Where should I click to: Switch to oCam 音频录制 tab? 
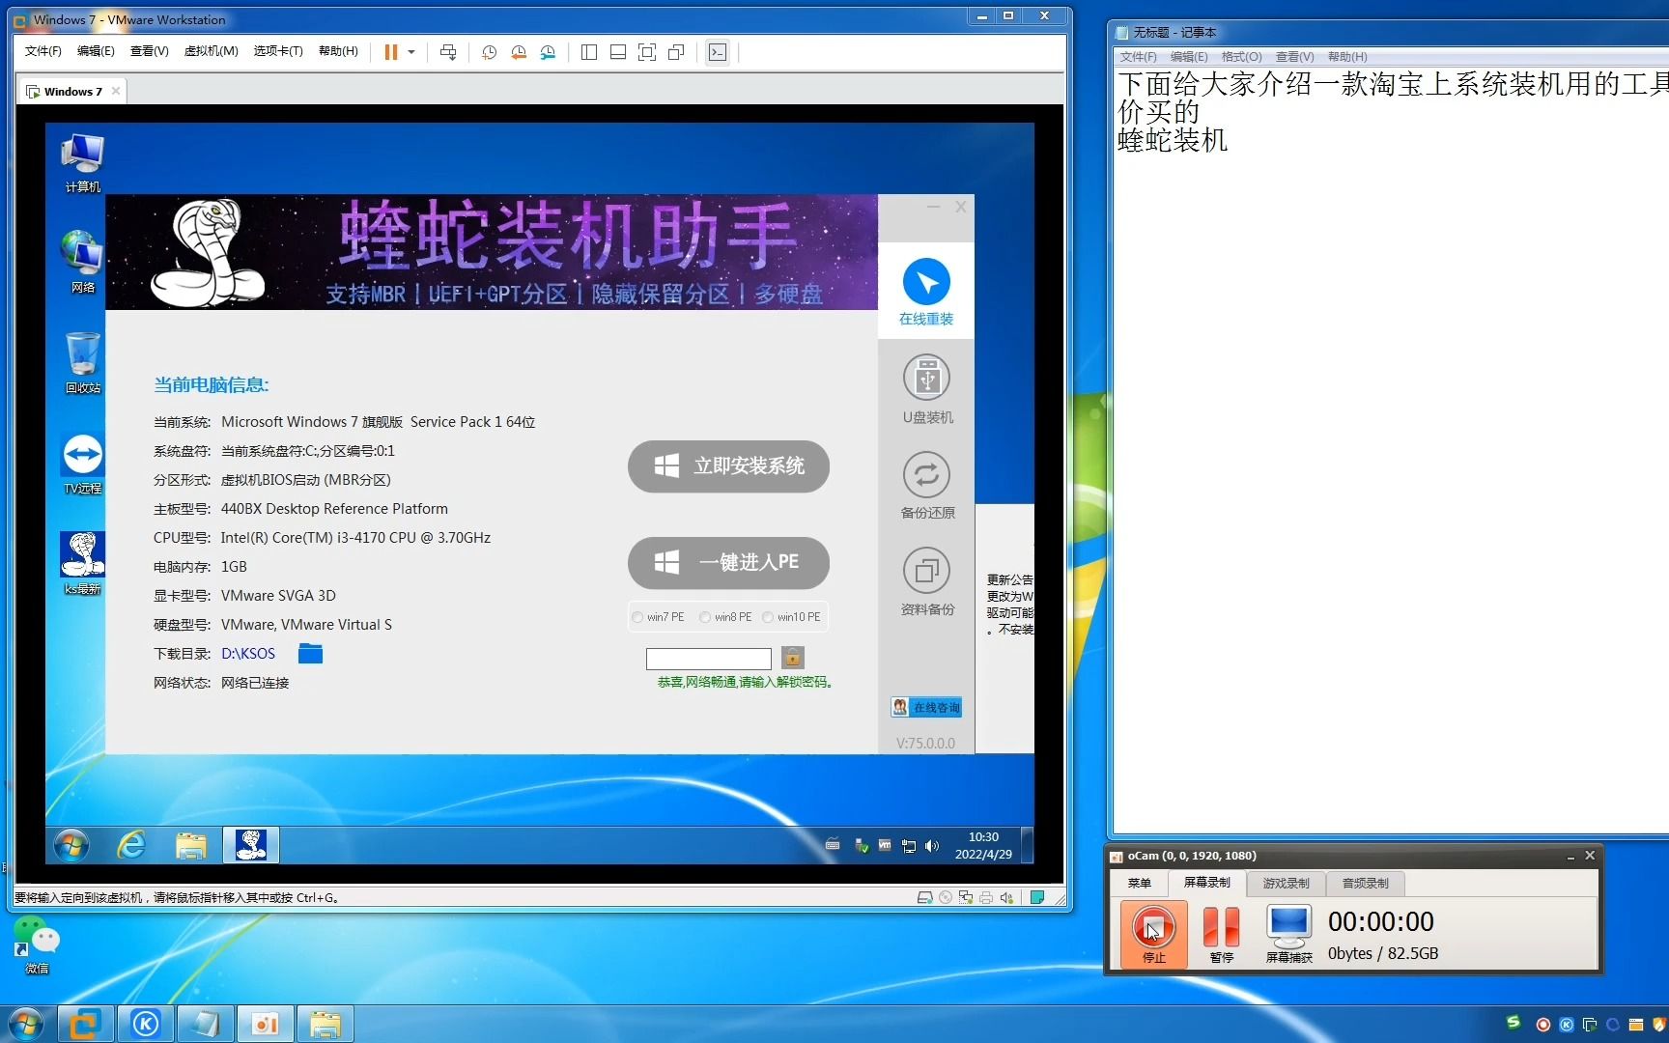click(x=1365, y=883)
